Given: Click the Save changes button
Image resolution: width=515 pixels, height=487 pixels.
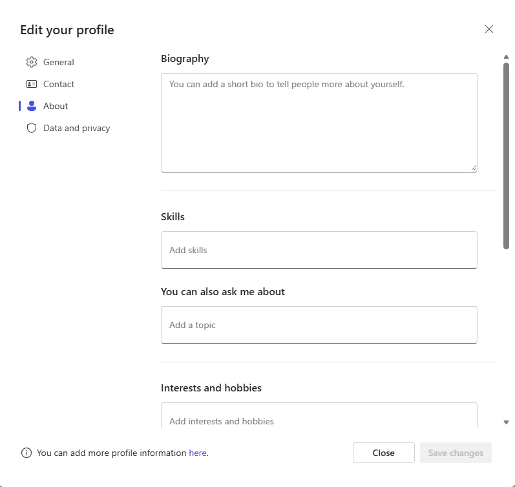Looking at the screenshot, I should pos(456,453).
